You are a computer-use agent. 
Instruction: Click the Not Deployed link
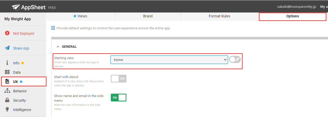click(x=24, y=33)
